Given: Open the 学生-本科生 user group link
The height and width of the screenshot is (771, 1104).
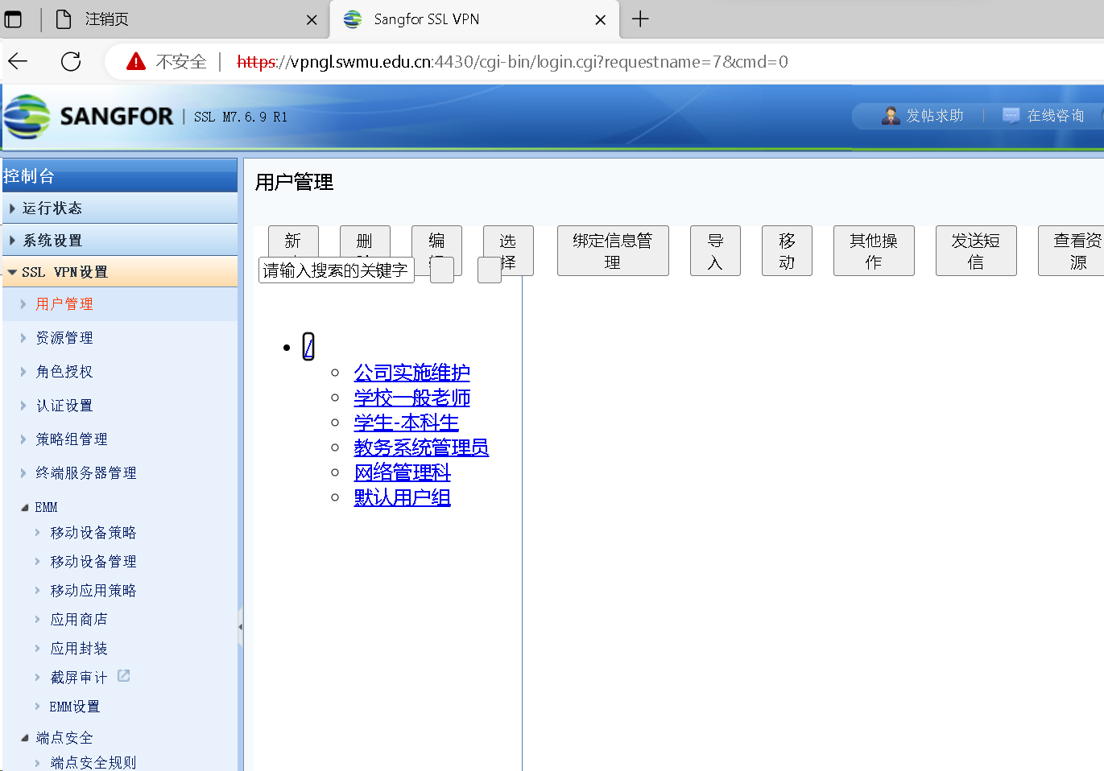Looking at the screenshot, I should coord(406,423).
